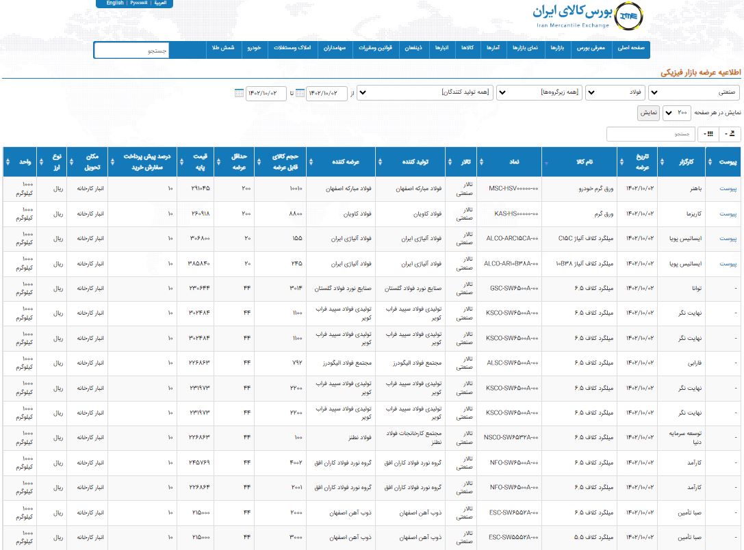
Task: Sort by نام کالا column arrow
Action: 546,163
